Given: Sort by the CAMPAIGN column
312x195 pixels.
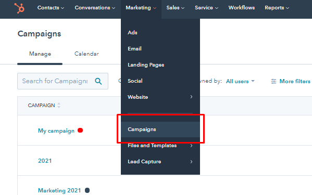Looking at the screenshot, I should 44,105.
